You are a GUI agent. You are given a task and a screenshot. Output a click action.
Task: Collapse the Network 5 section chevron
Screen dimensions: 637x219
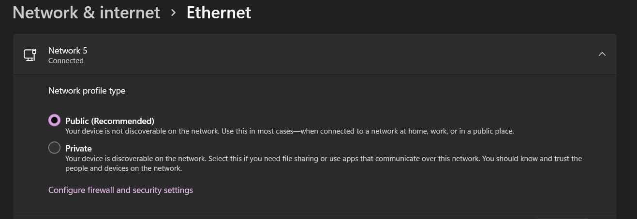[602, 54]
